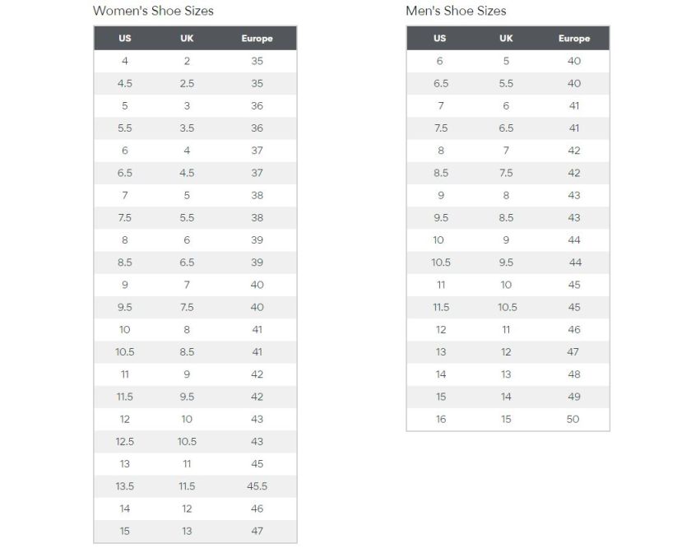This screenshot has width=691, height=553.
Task: Click women's US size 13.5 cell
Action: (x=125, y=486)
